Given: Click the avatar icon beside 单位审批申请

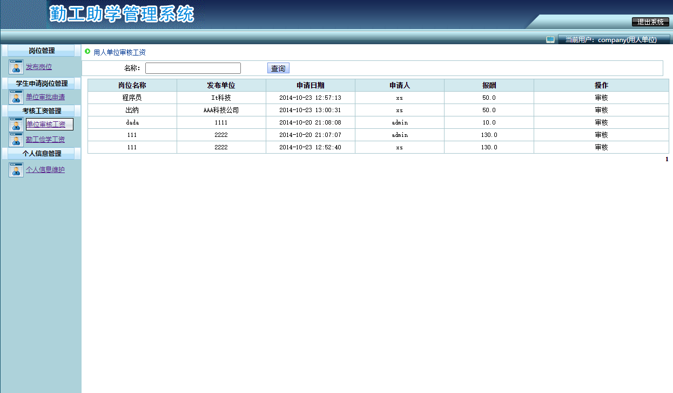Looking at the screenshot, I should click(x=15, y=97).
